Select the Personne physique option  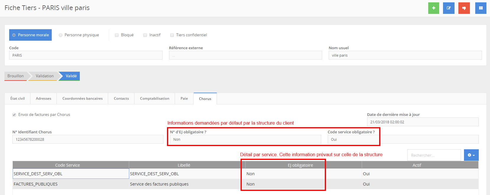pyautogui.click(x=61, y=35)
